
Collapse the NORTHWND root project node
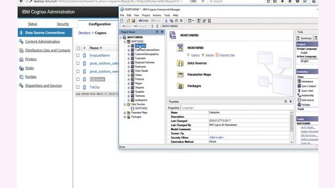[x=121, y=38]
